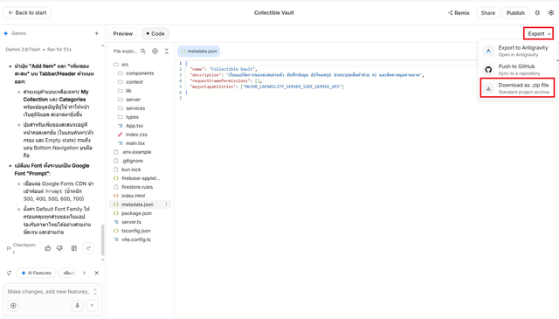Choose Export to Antigravity
Viewport: 559px width, 319px height.
tap(517, 51)
